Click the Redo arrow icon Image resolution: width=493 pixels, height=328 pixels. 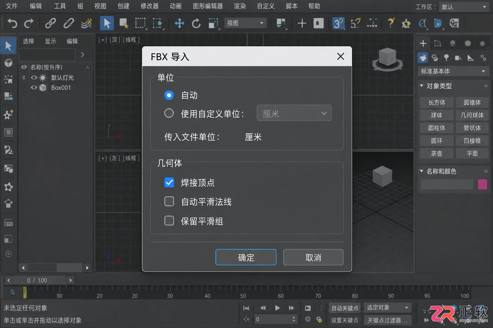point(29,23)
